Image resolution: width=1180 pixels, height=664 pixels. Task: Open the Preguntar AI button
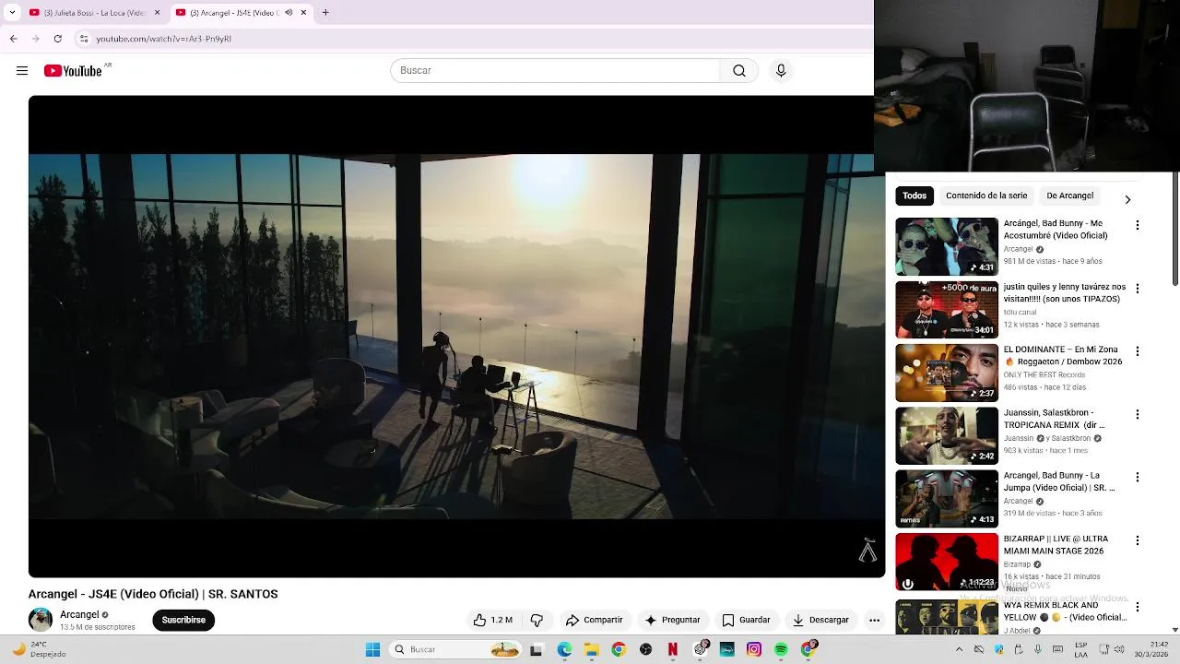tap(672, 620)
